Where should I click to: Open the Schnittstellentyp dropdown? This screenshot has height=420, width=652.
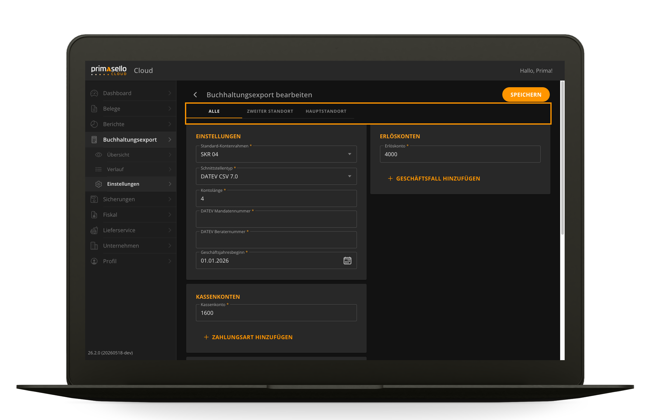pos(276,176)
